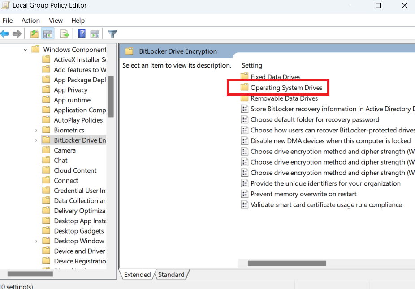
Task: Open Help via blue question-mark icon
Action: pyautogui.click(x=82, y=34)
